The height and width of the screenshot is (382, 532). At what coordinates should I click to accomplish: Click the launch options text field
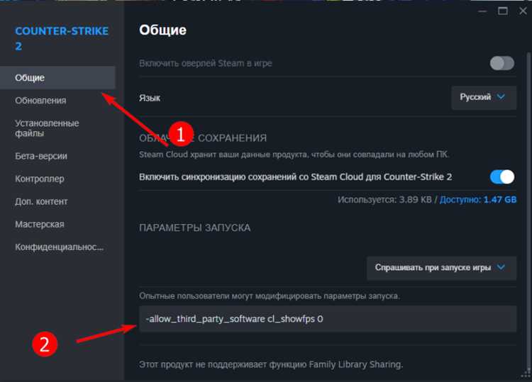click(328, 319)
